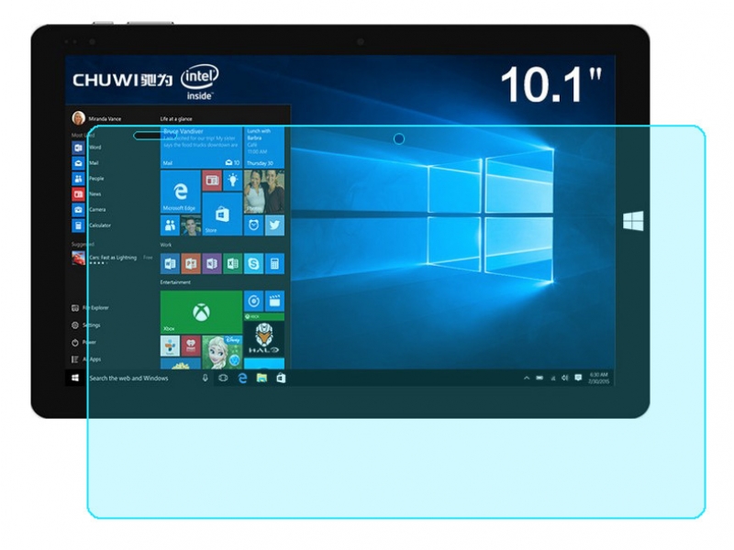The height and width of the screenshot is (550, 734).
Task: Click the red News tile
Action: pyautogui.click(x=212, y=181)
